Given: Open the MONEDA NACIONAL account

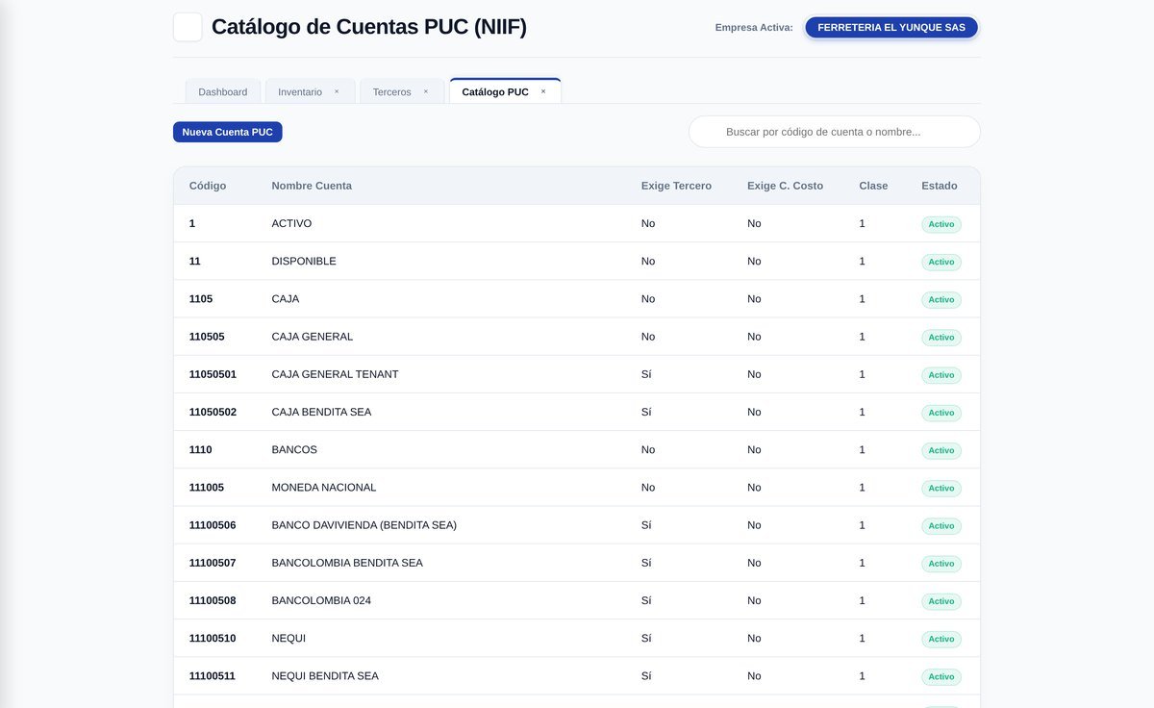Looking at the screenshot, I should tap(324, 487).
